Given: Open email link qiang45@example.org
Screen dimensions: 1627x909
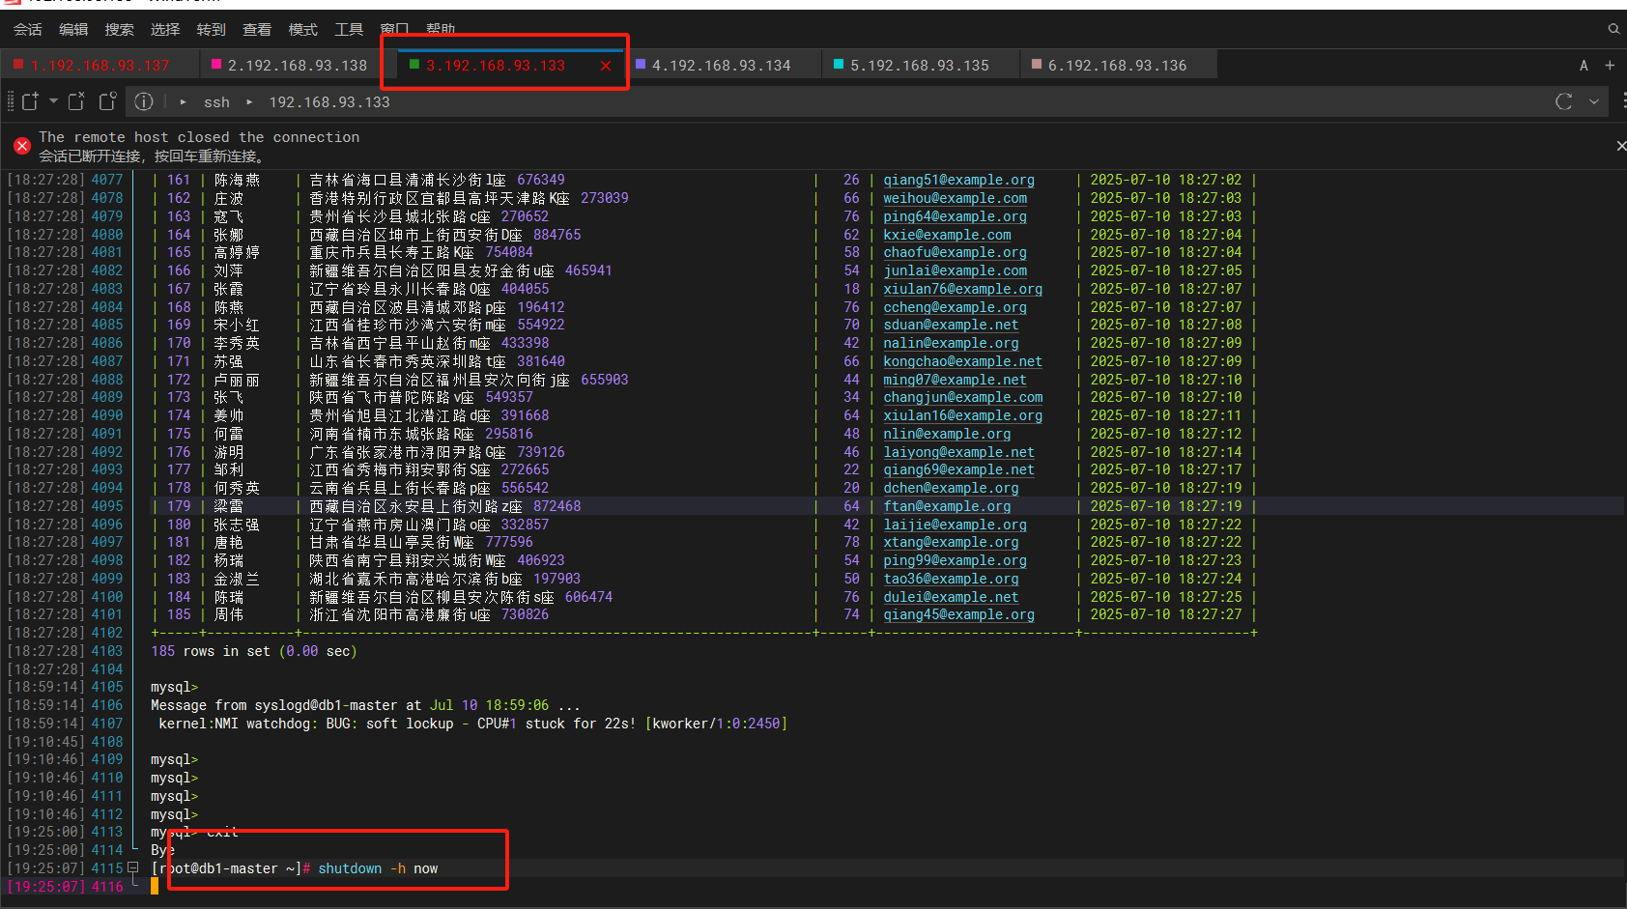Looking at the screenshot, I should (x=958, y=614).
